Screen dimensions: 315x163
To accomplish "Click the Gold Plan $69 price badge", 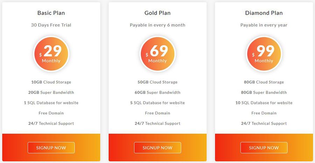I will click(157, 54).
